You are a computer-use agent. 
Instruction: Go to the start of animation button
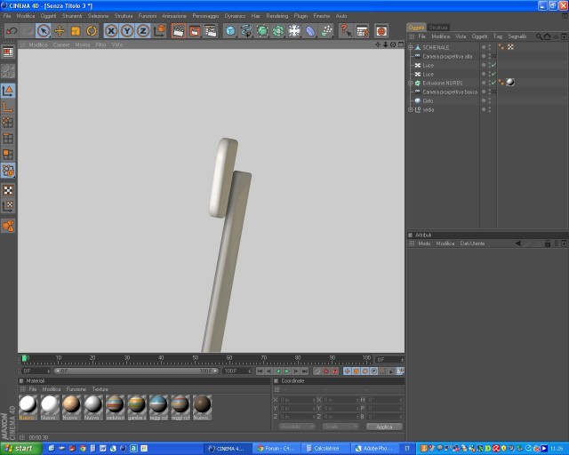pyautogui.click(x=260, y=371)
